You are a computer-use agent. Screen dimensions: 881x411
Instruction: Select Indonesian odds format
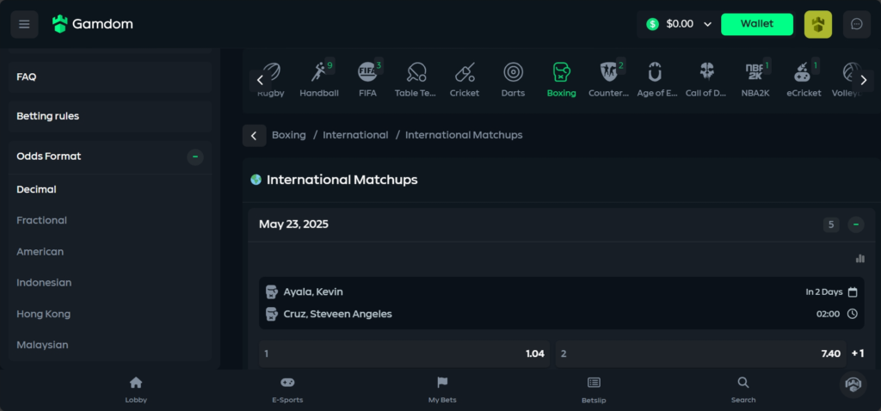(44, 283)
